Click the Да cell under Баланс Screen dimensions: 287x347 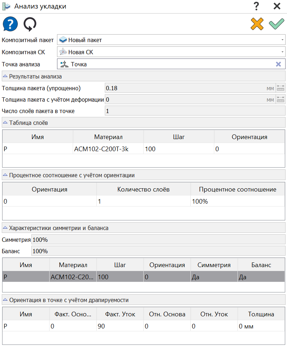[x=261, y=277]
